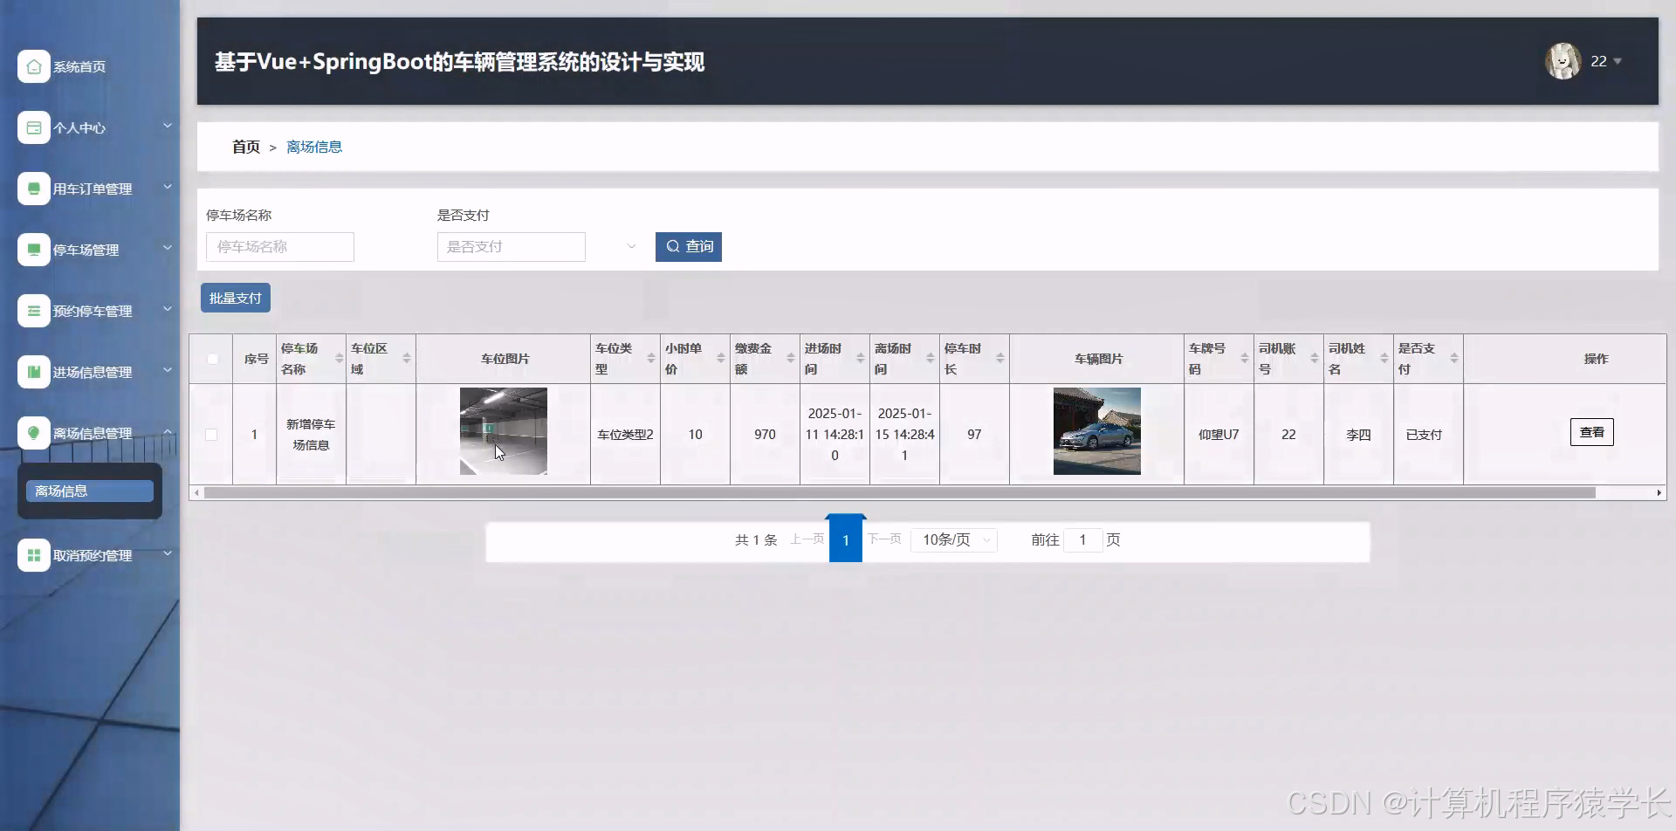Select the 系统首页 home icon
The height and width of the screenshot is (831, 1676).
33,66
